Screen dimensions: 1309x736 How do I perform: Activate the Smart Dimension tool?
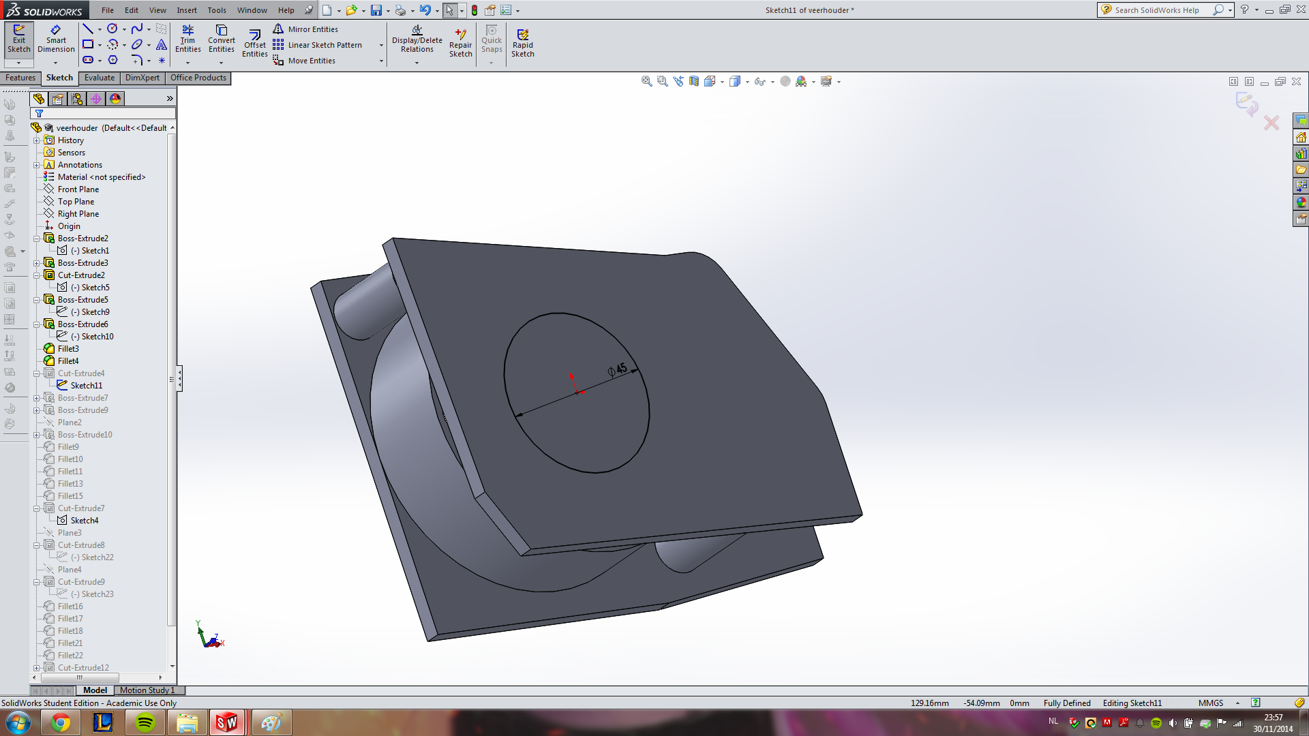[x=56, y=40]
